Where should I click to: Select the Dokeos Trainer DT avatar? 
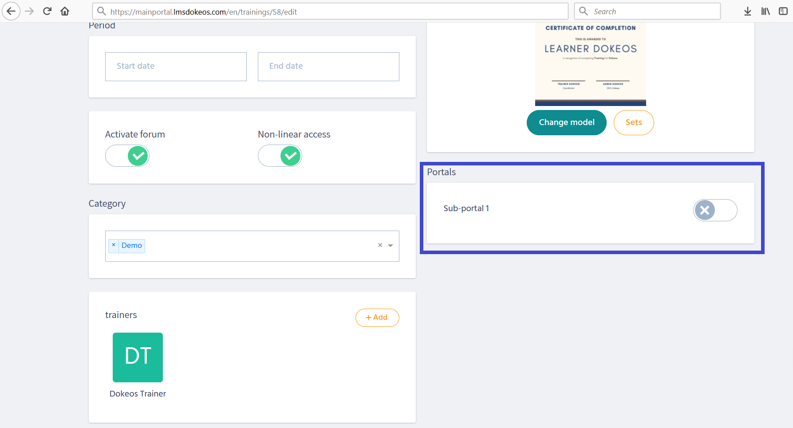tap(138, 357)
